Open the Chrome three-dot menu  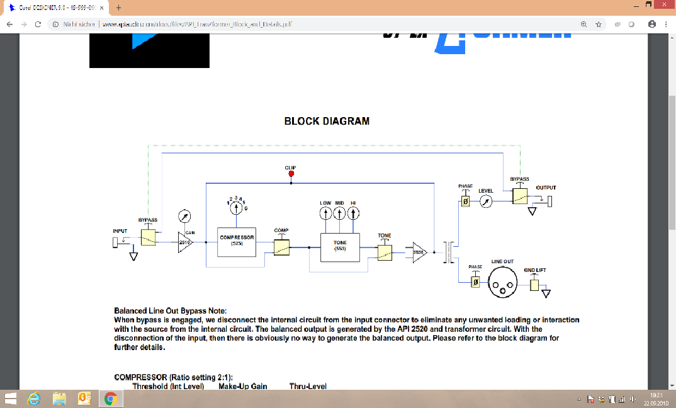pyautogui.click(x=665, y=24)
